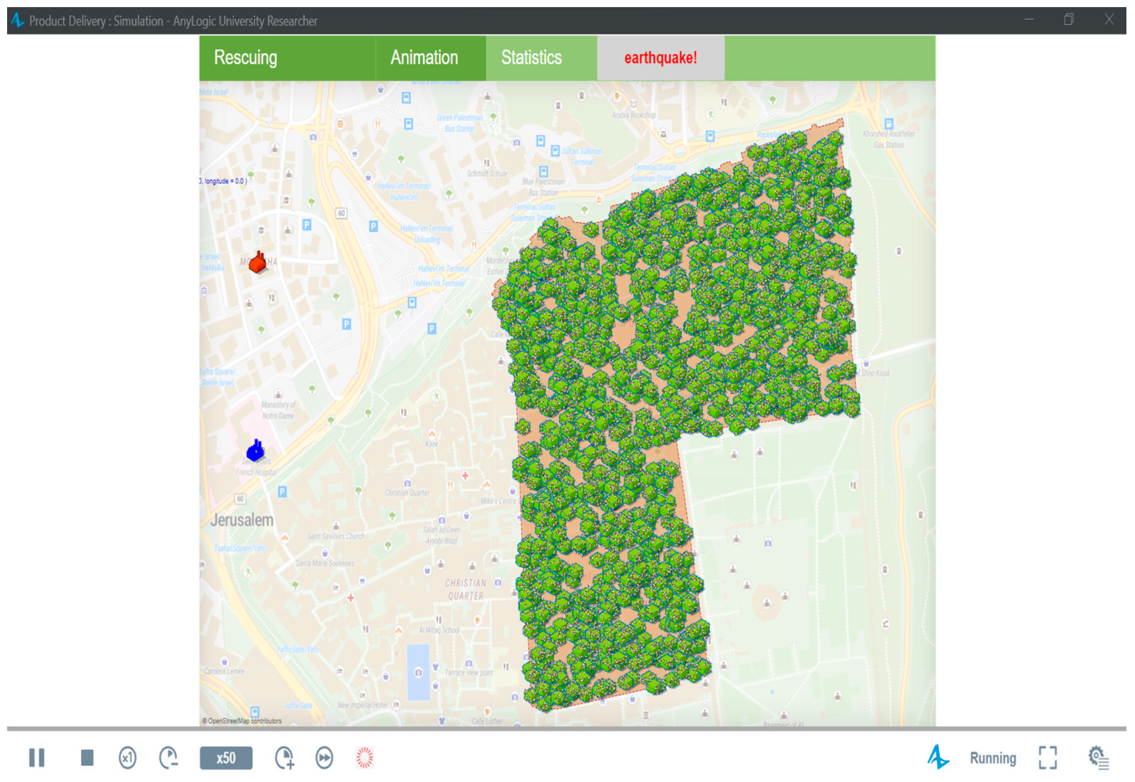Screen dimensions: 1135x782
Task: Reset speed to real time x1
Action: pyautogui.click(x=127, y=758)
